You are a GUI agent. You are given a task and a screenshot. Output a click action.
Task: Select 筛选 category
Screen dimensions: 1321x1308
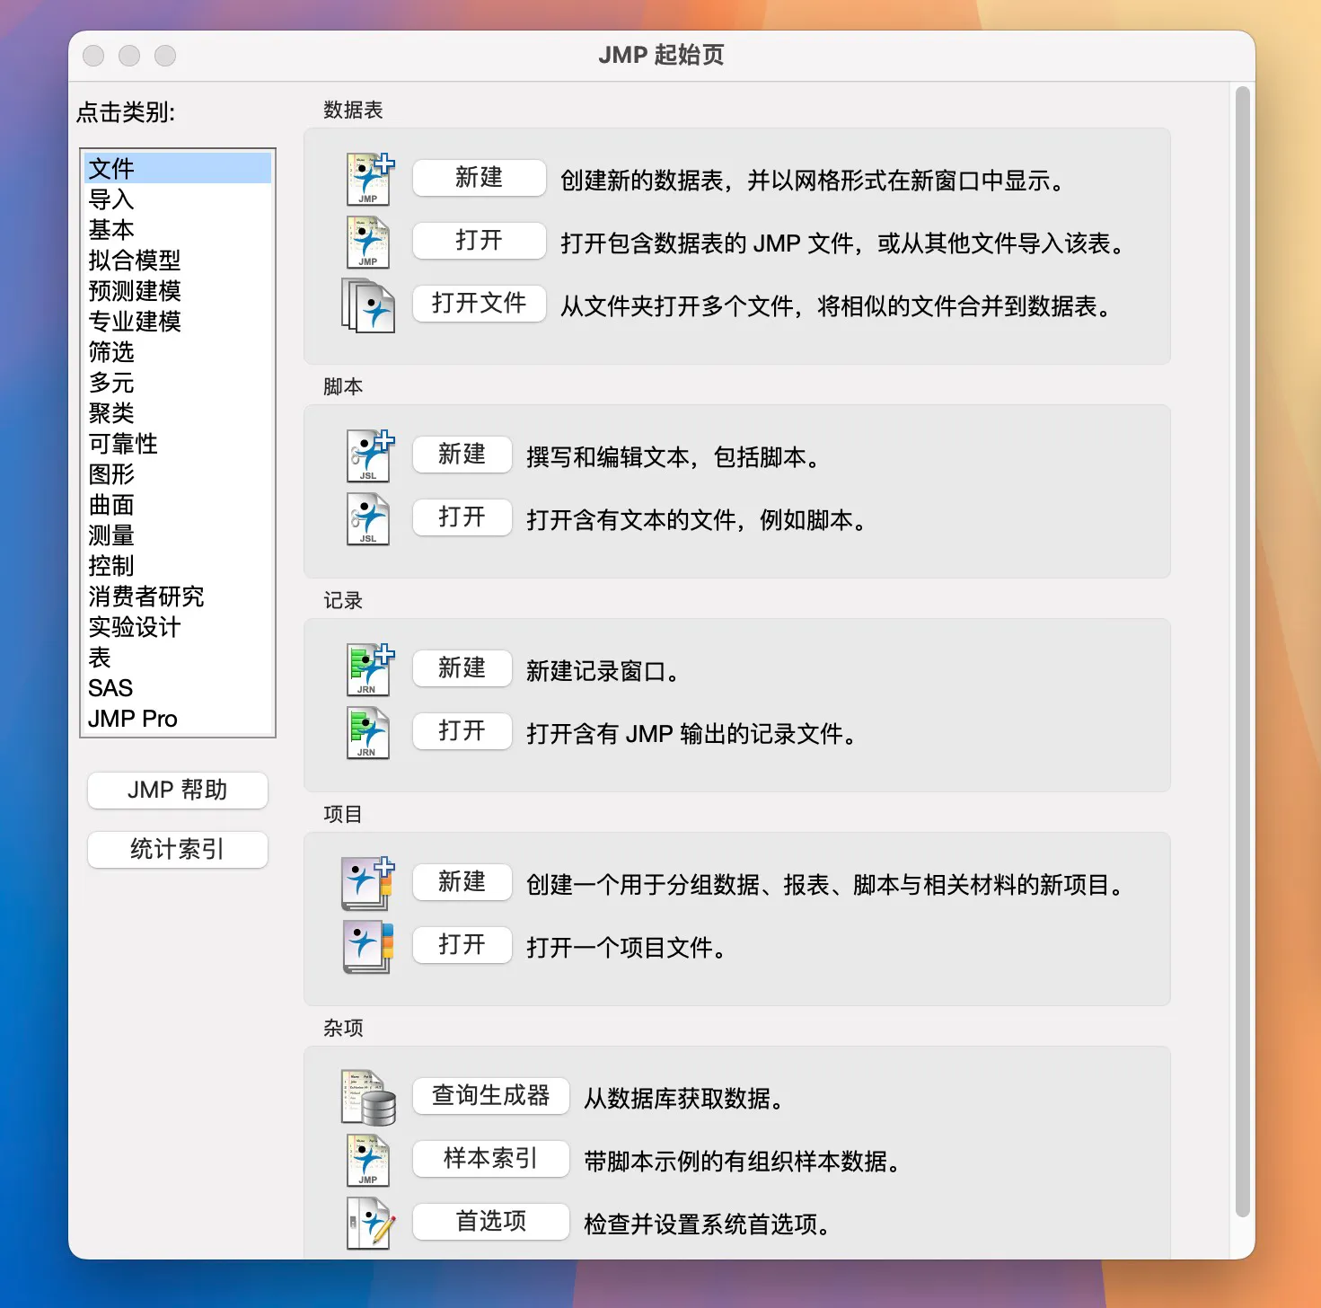click(178, 351)
